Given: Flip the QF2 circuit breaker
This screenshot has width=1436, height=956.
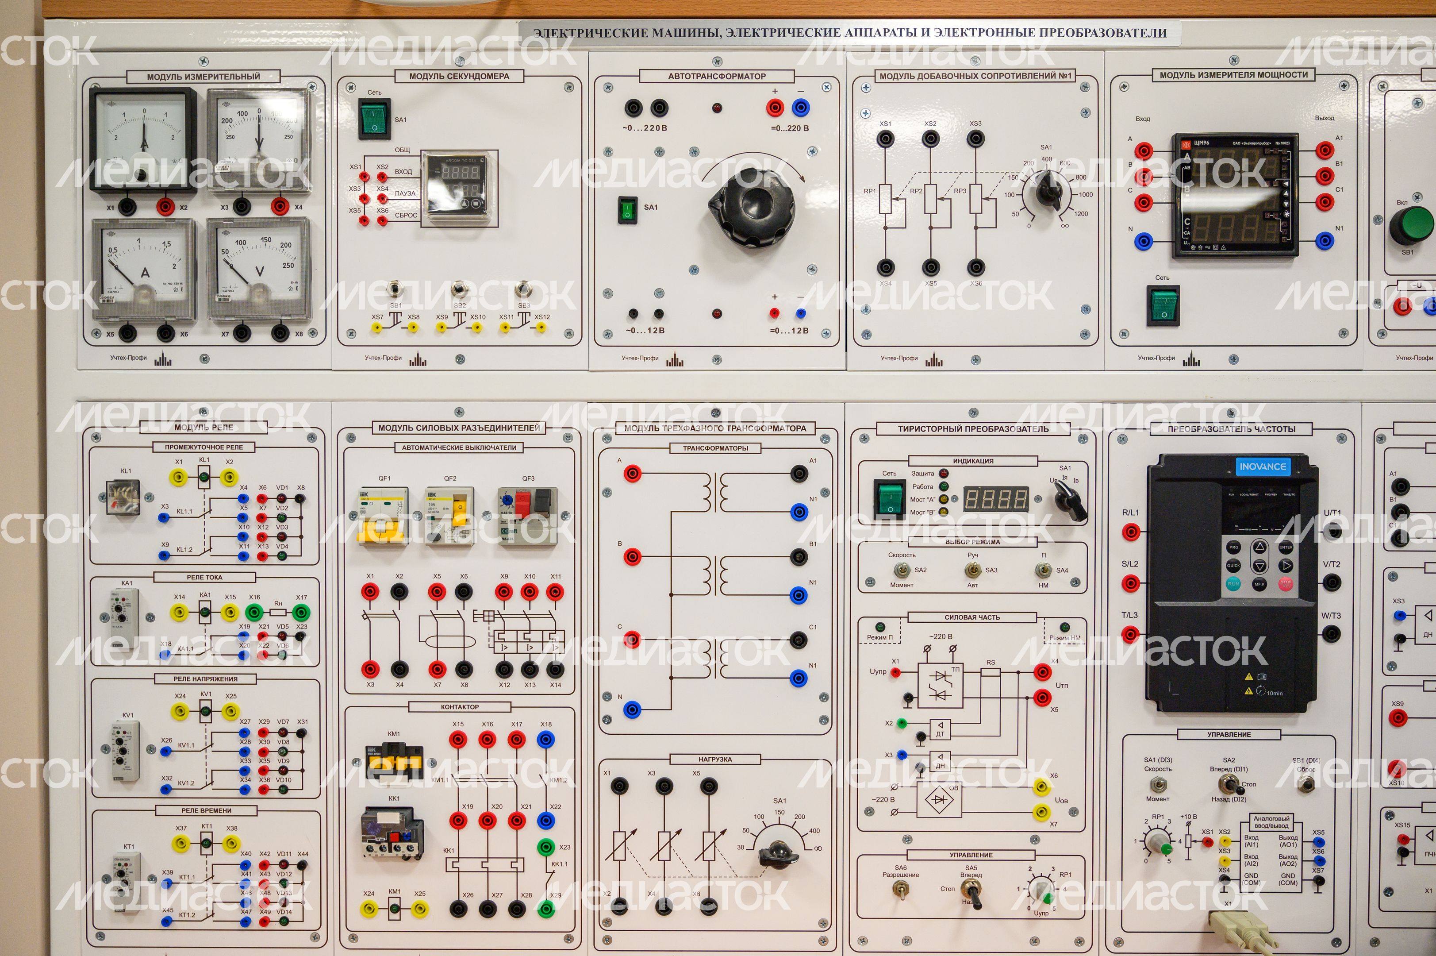Looking at the screenshot, I should pyautogui.click(x=449, y=517).
